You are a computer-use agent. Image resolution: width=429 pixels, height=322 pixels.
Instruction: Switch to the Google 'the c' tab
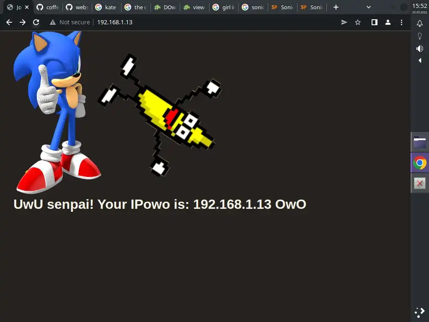click(136, 7)
